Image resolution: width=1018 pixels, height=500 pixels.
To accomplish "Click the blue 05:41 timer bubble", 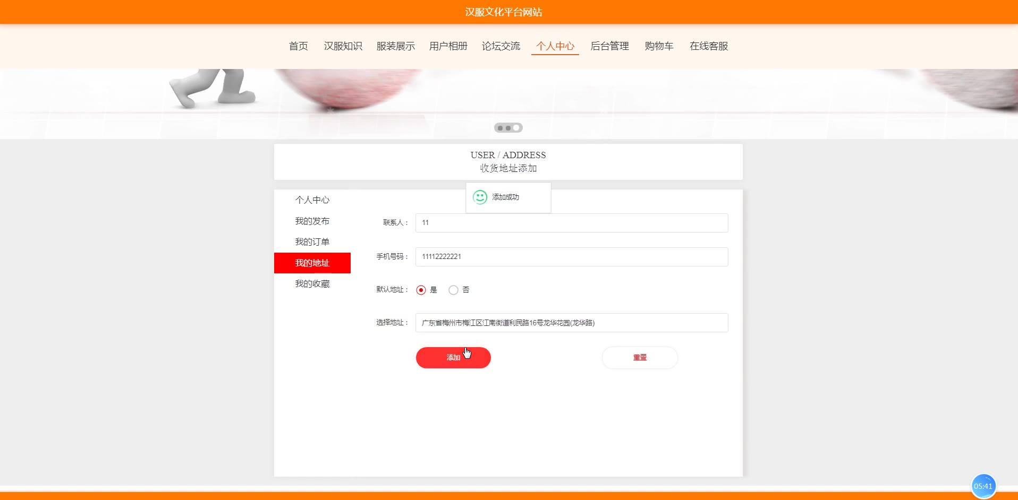I will coord(983,486).
